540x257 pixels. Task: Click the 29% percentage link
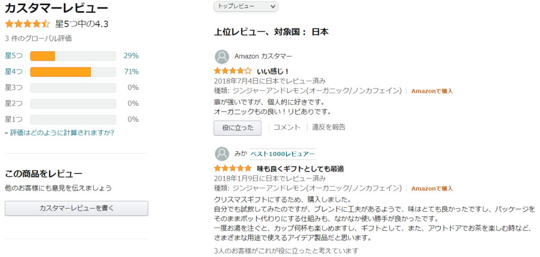click(x=131, y=55)
